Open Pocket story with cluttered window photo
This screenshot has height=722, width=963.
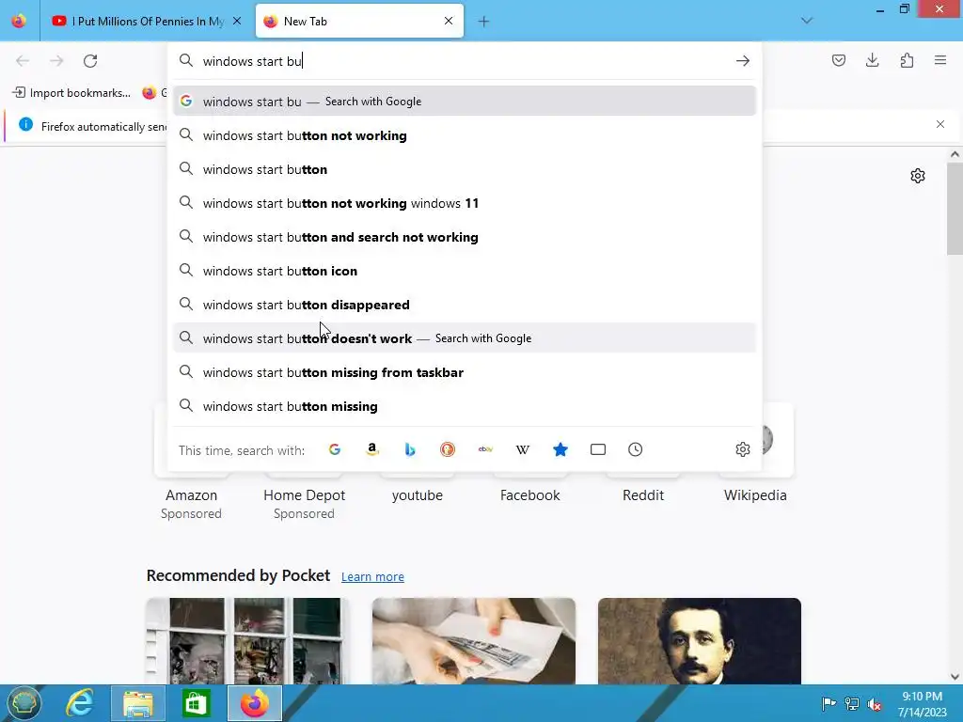(x=247, y=641)
